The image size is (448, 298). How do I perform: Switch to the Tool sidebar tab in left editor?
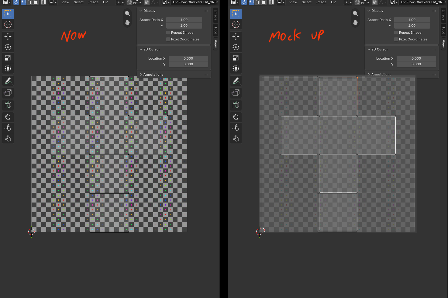point(215,30)
